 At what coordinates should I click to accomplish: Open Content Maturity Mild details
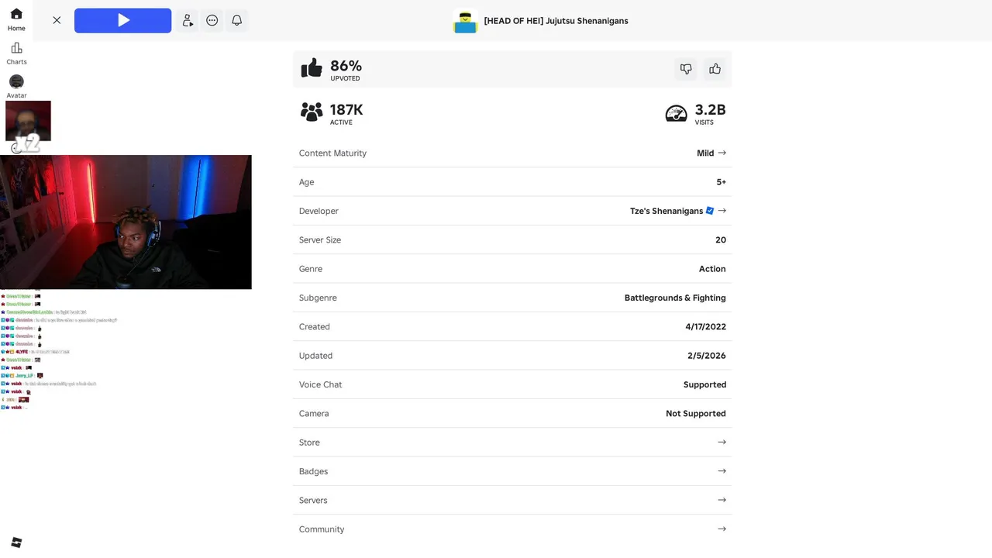tap(512, 153)
